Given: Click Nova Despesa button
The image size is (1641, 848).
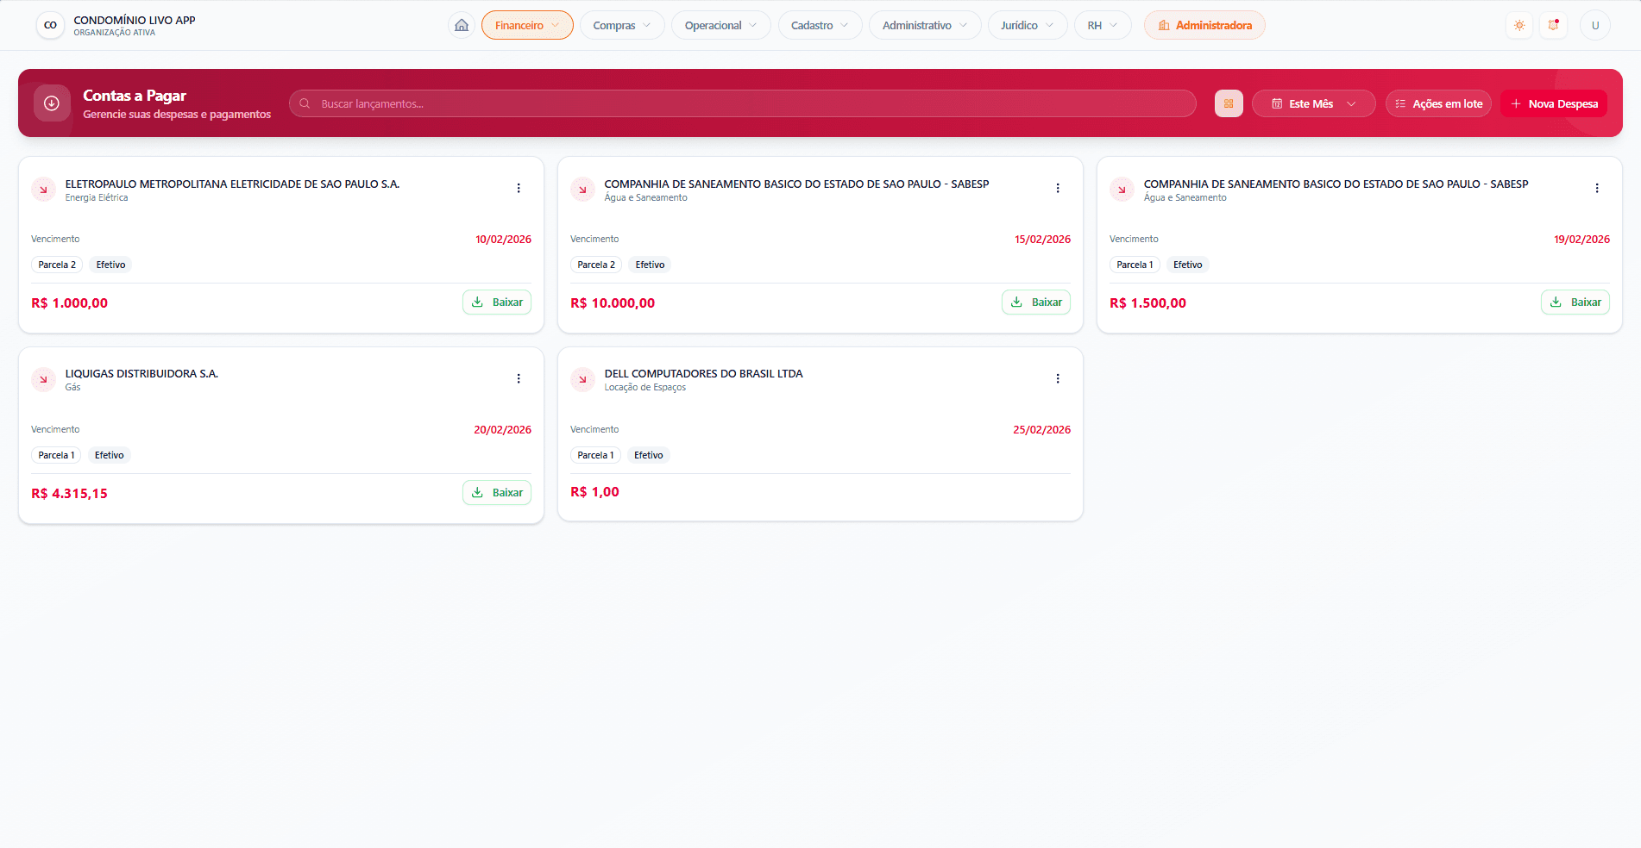Looking at the screenshot, I should [x=1553, y=103].
